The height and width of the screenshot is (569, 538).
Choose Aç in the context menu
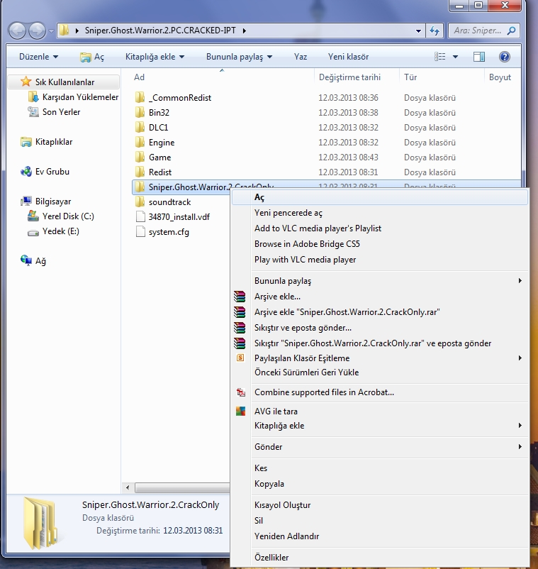[x=379, y=197]
